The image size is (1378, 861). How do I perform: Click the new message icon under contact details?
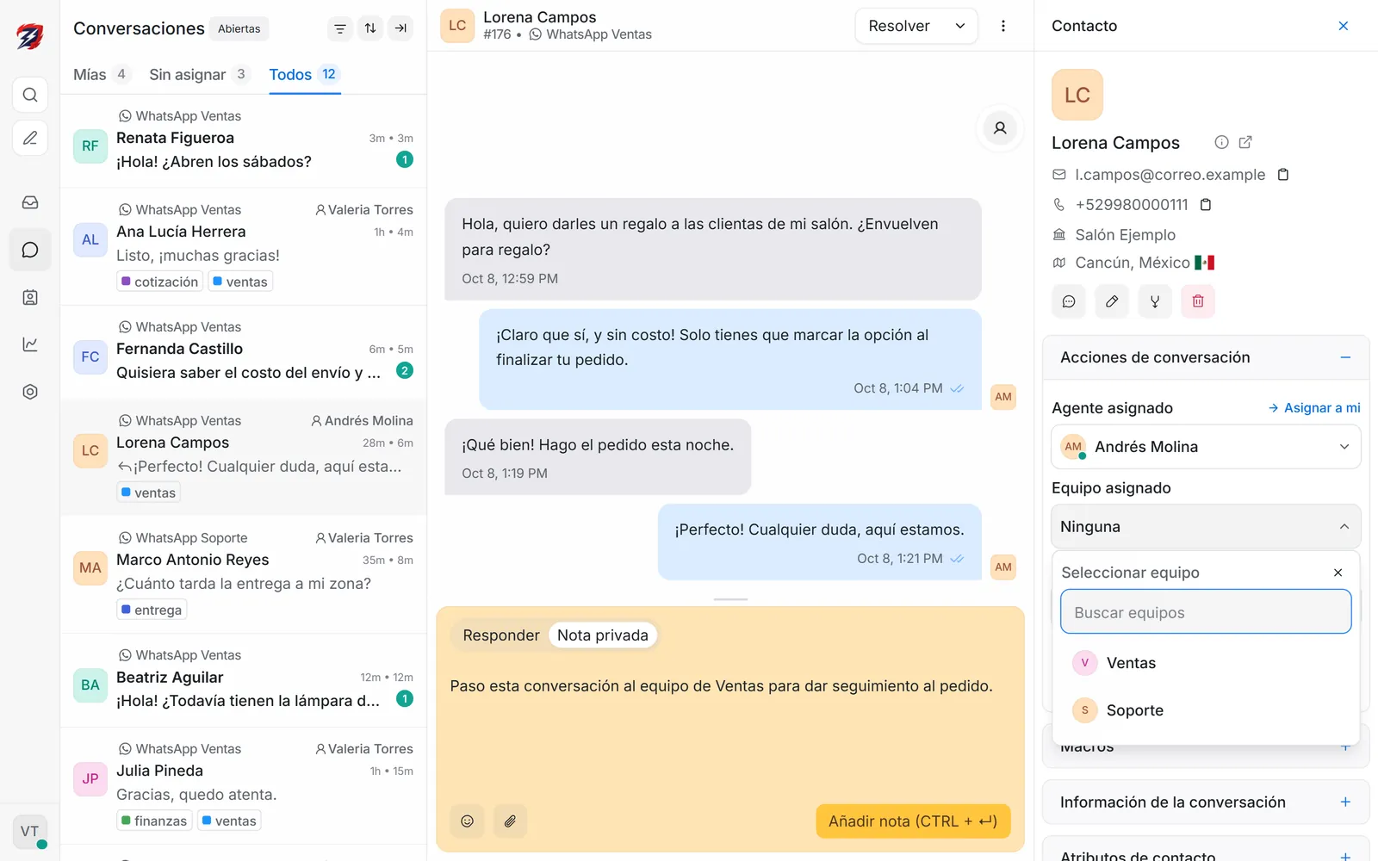[1069, 301]
